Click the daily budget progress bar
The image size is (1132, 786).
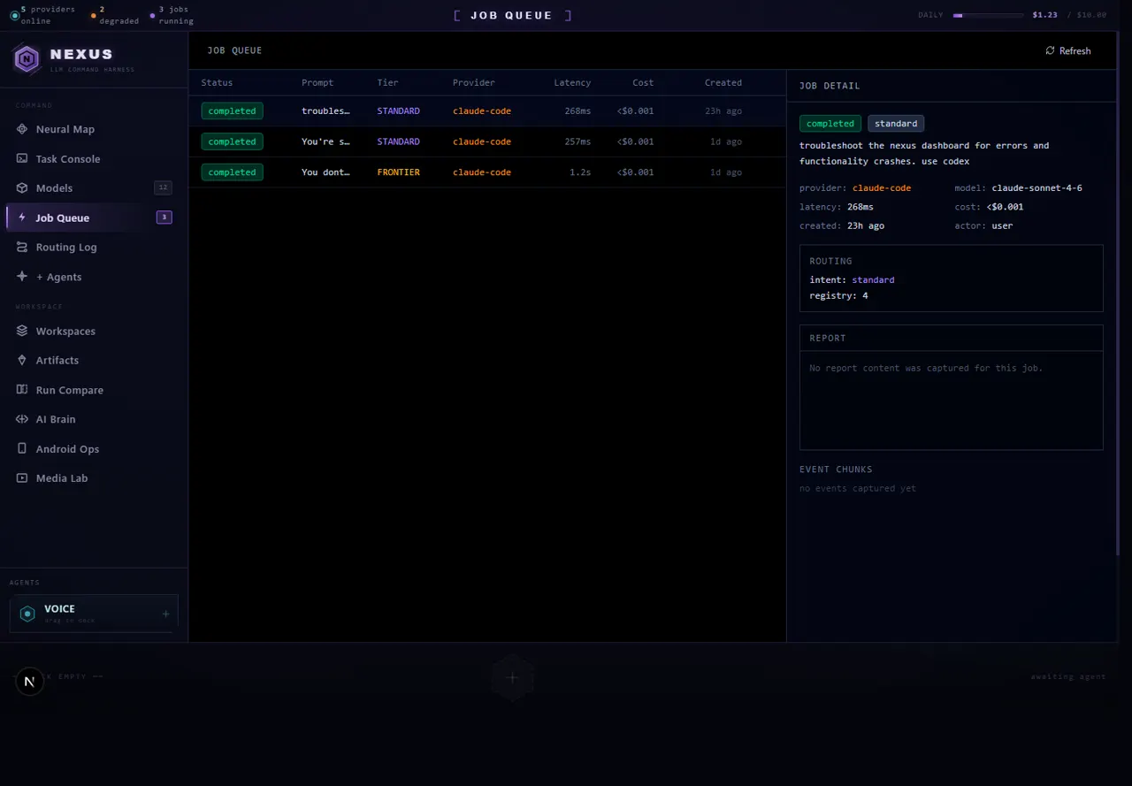988,15
